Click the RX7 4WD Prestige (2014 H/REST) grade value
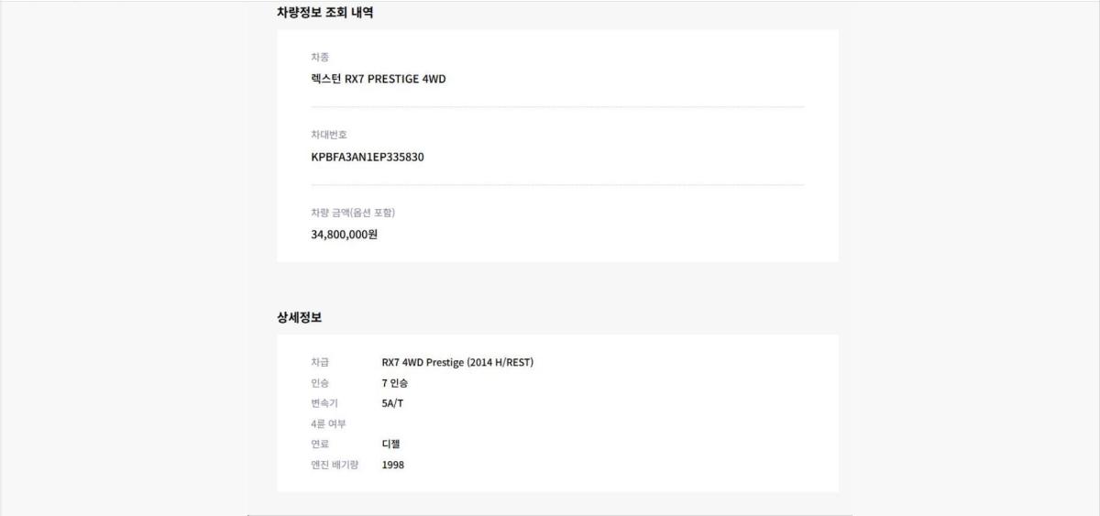This screenshot has width=1100, height=516. click(x=457, y=362)
